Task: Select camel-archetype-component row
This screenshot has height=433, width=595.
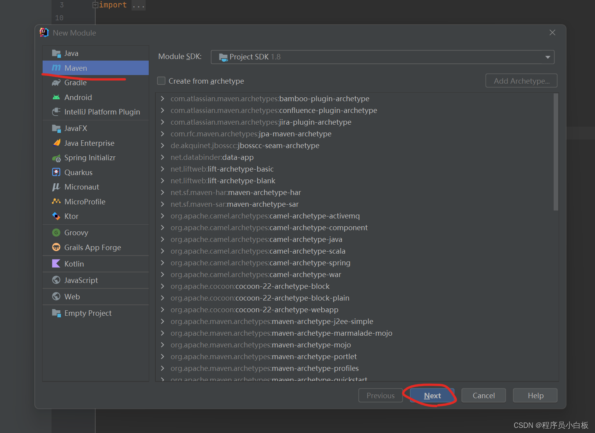Action: click(355, 227)
